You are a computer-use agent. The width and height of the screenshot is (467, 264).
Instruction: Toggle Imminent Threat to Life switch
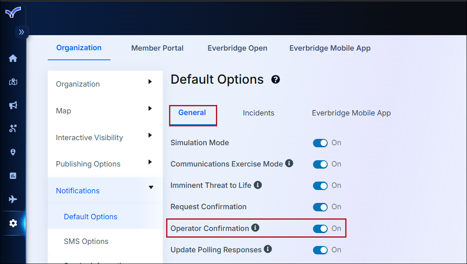tap(320, 186)
